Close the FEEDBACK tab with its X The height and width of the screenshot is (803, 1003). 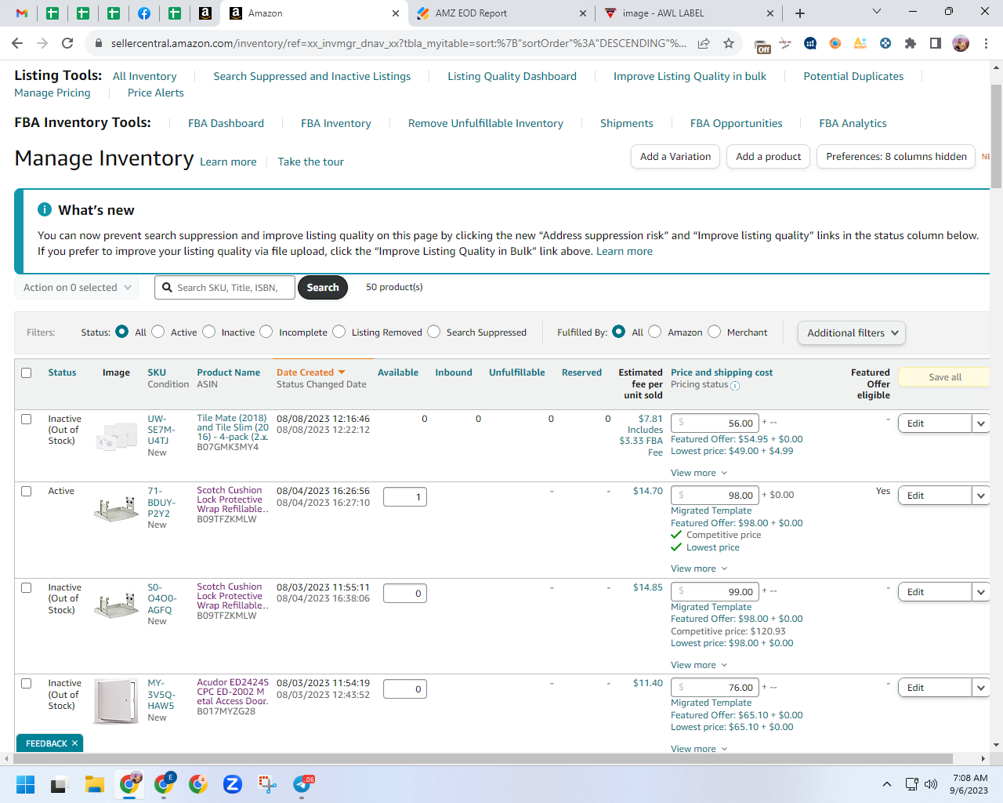click(75, 743)
